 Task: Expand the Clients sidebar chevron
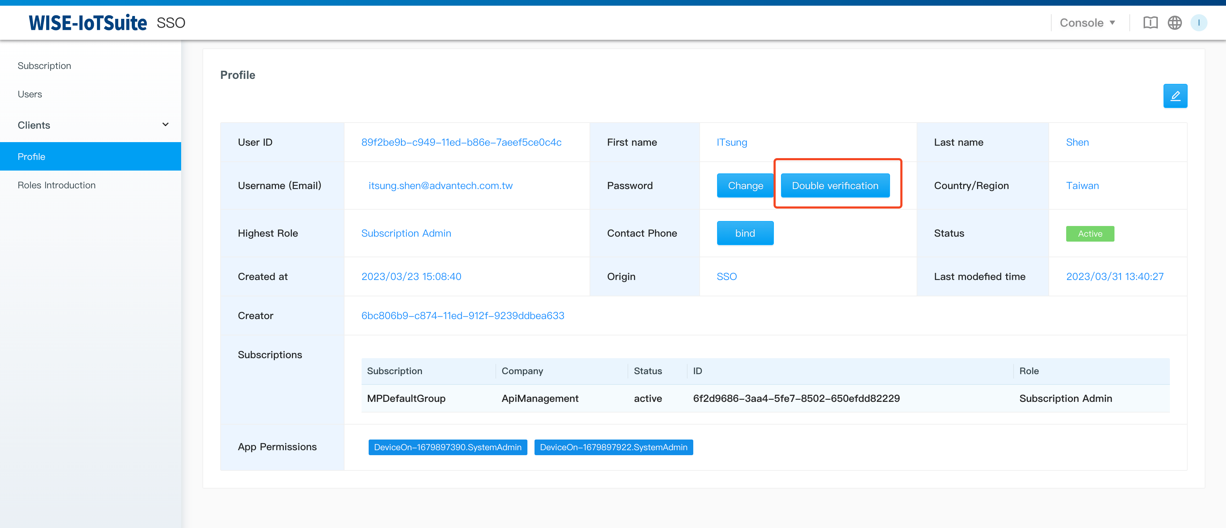165,125
